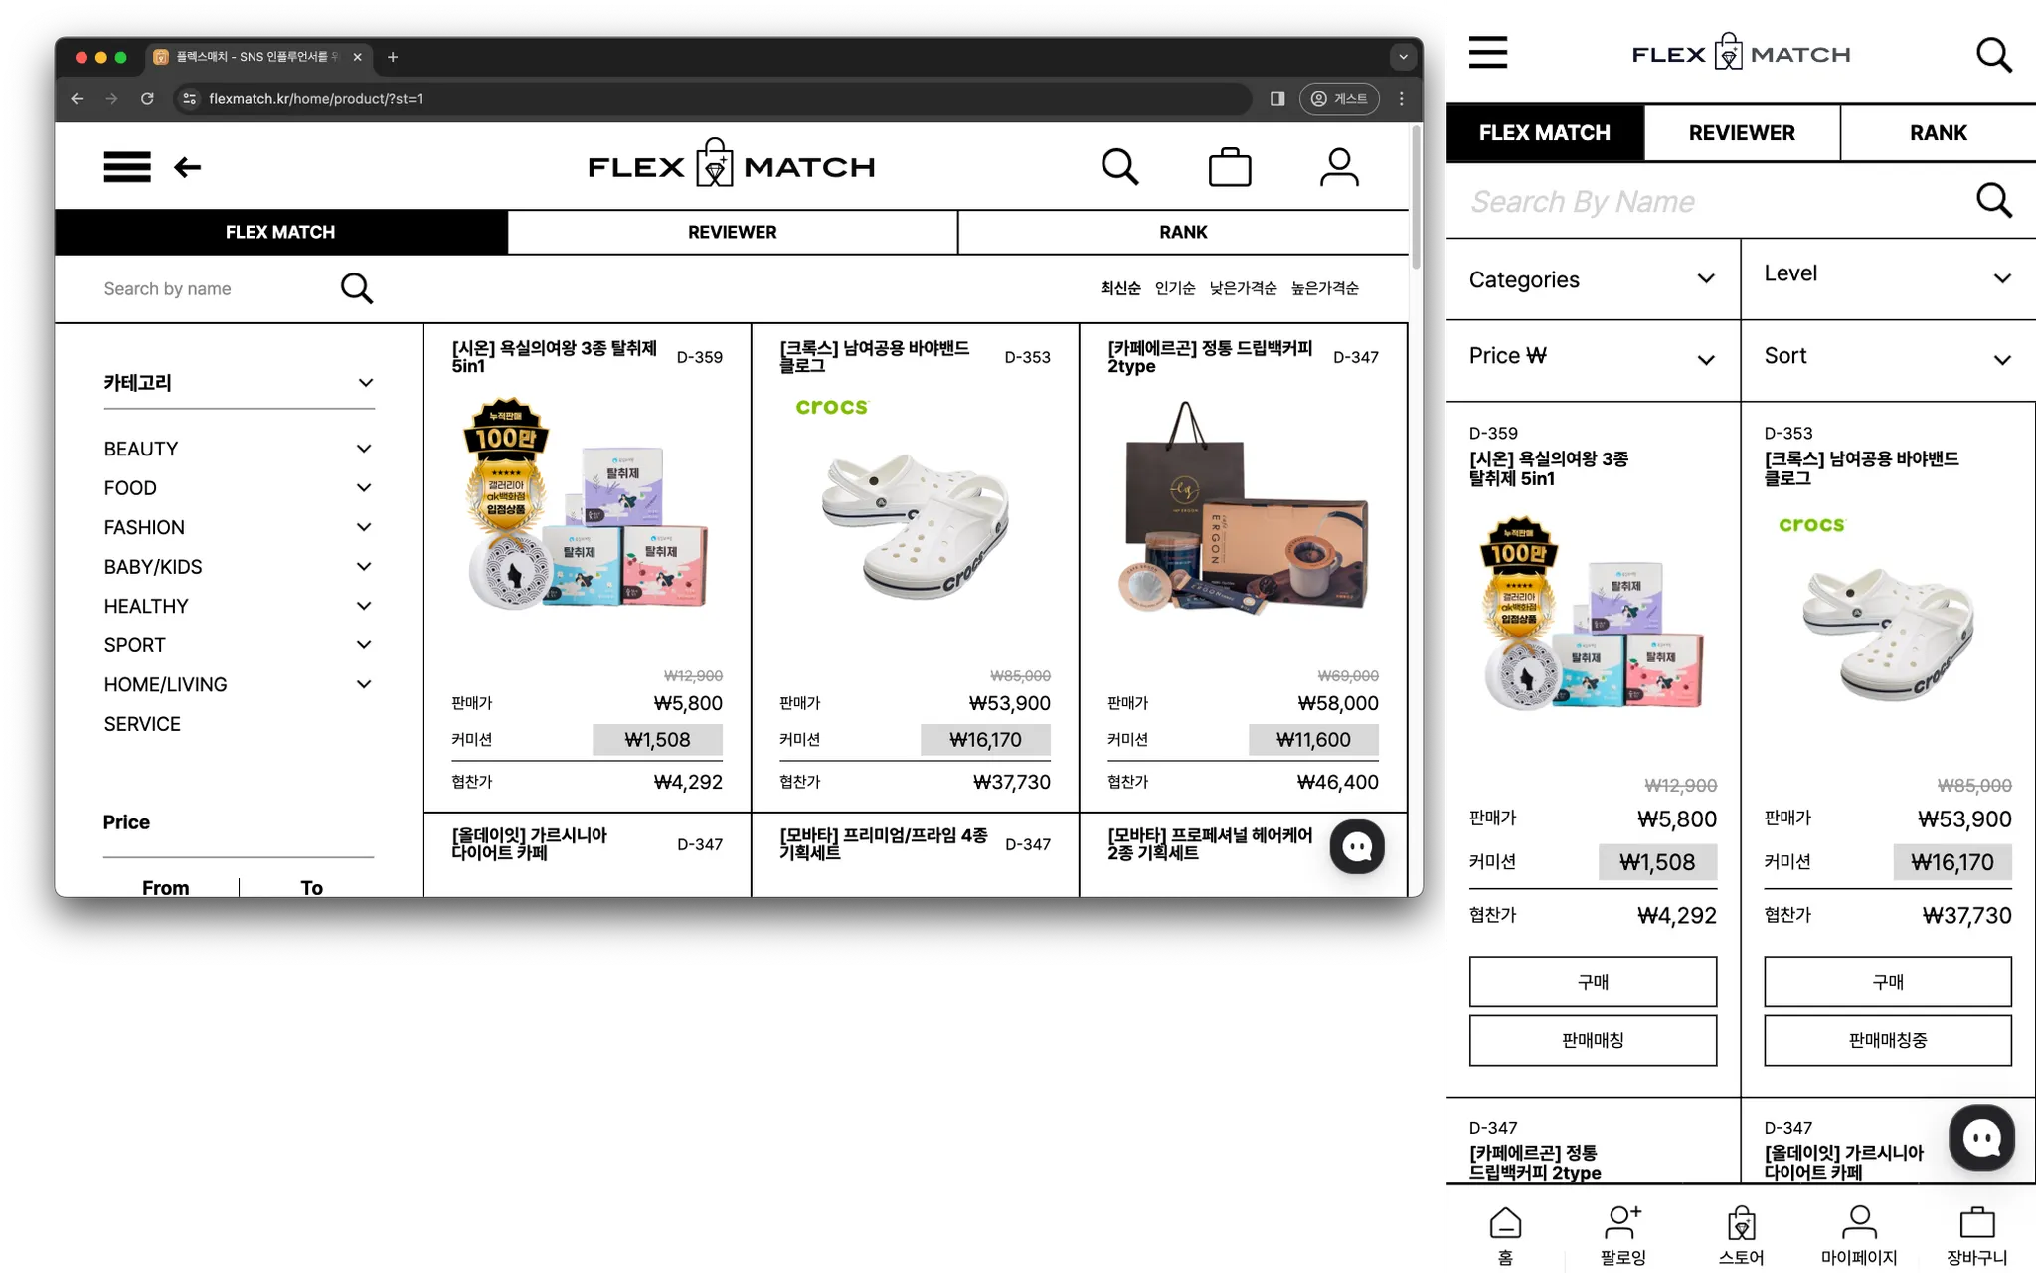The width and height of the screenshot is (2036, 1273).
Task: Open the chat bubble widget in desktop view
Action: tap(1357, 846)
